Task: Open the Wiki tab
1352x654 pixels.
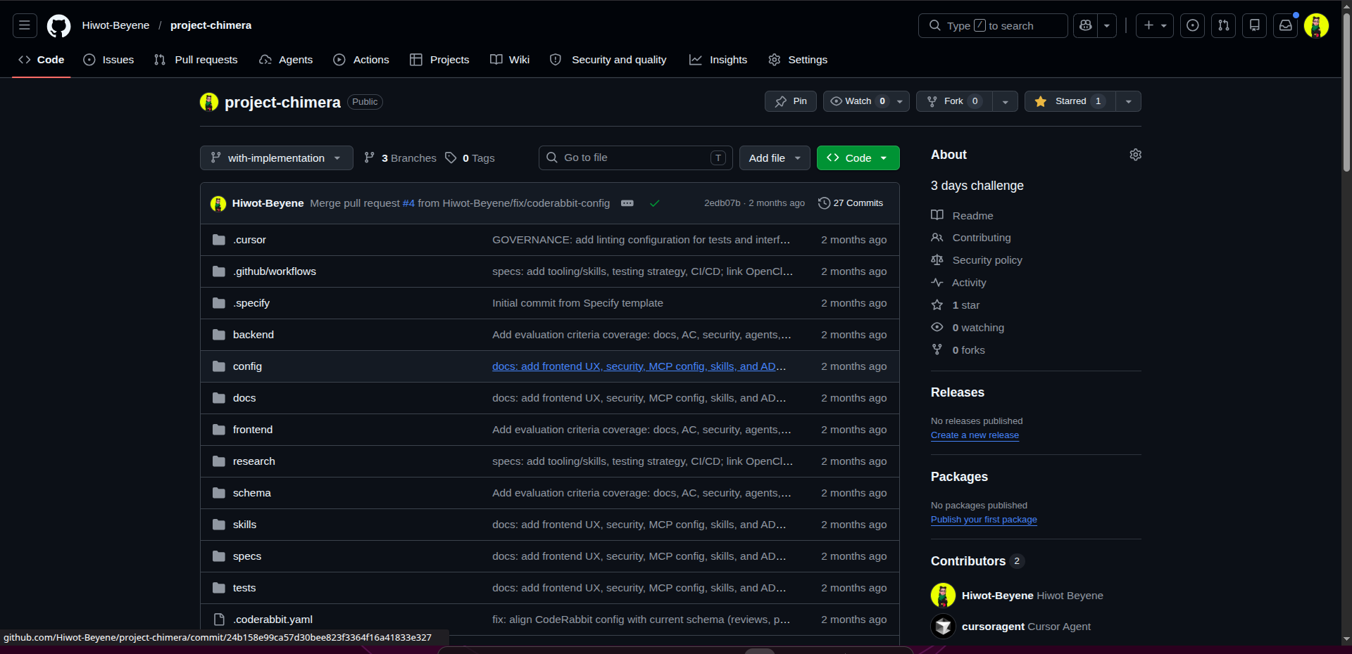Action: click(510, 60)
